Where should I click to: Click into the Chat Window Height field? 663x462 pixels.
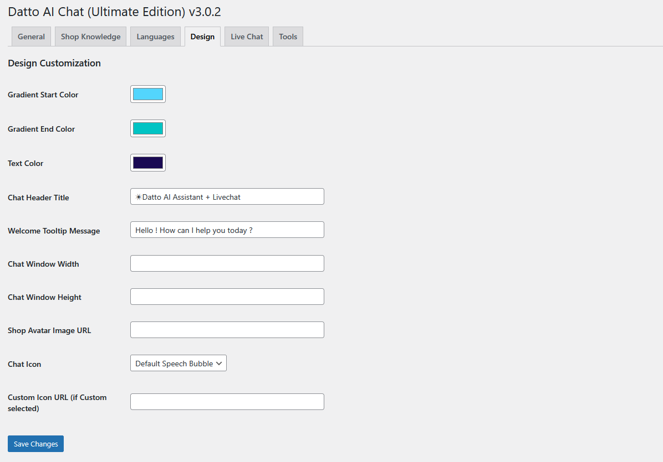coord(227,297)
